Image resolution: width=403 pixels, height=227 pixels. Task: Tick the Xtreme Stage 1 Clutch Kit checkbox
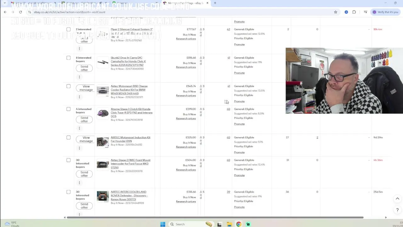(x=68, y=109)
